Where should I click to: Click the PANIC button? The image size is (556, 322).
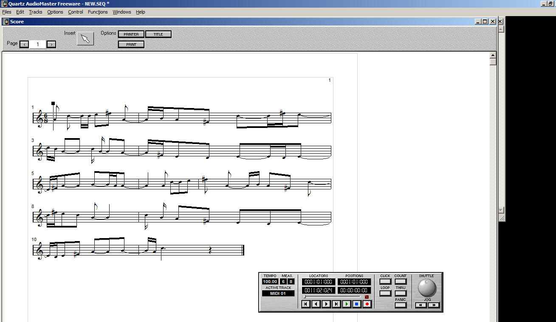point(401,305)
